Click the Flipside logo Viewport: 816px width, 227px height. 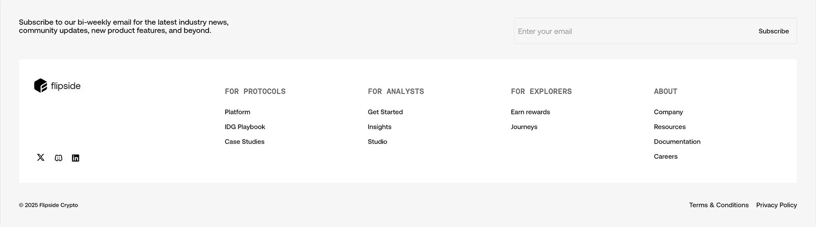pyautogui.click(x=57, y=85)
